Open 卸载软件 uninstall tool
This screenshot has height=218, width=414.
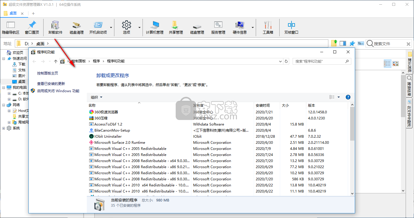[x=55, y=28]
